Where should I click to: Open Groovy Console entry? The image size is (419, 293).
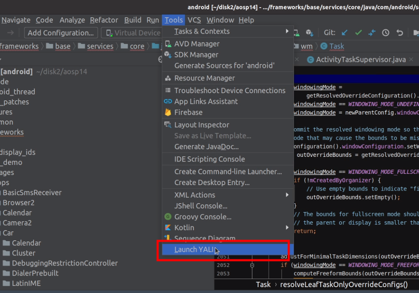(228, 217)
